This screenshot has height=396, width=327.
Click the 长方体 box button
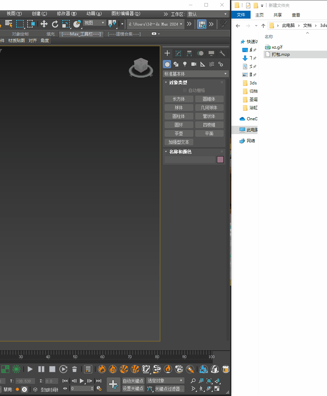point(179,99)
